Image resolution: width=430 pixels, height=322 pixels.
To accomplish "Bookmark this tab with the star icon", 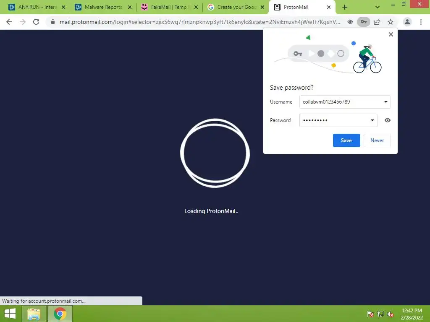I will click(391, 22).
